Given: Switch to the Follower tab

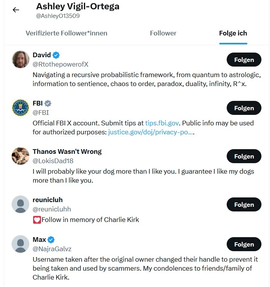Looking at the screenshot, I should pyautogui.click(x=163, y=33).
